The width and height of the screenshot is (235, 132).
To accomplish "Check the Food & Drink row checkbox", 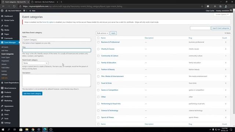I will point(98,83).
